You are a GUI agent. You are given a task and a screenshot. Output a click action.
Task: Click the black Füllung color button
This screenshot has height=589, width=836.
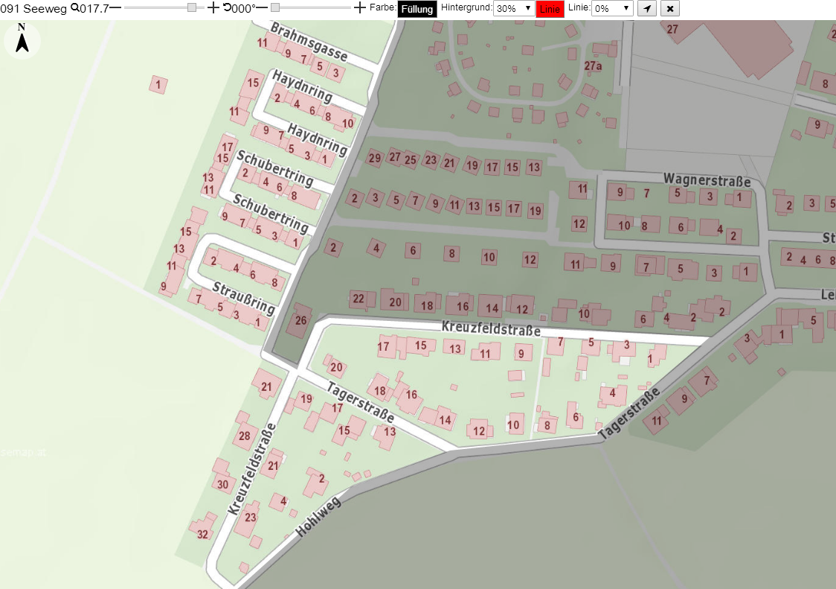(417, 9)
